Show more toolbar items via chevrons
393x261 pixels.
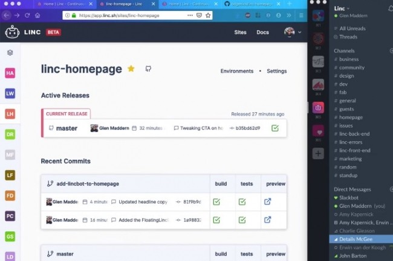pos(289,16)
